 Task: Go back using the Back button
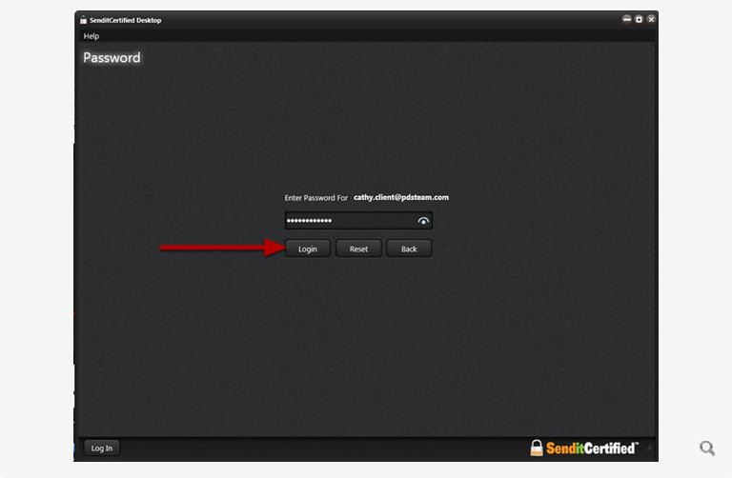coord(409,249)
